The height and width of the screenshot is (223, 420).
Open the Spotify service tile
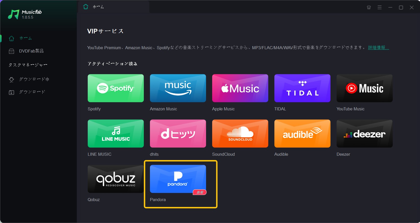[x=116, y=88]
